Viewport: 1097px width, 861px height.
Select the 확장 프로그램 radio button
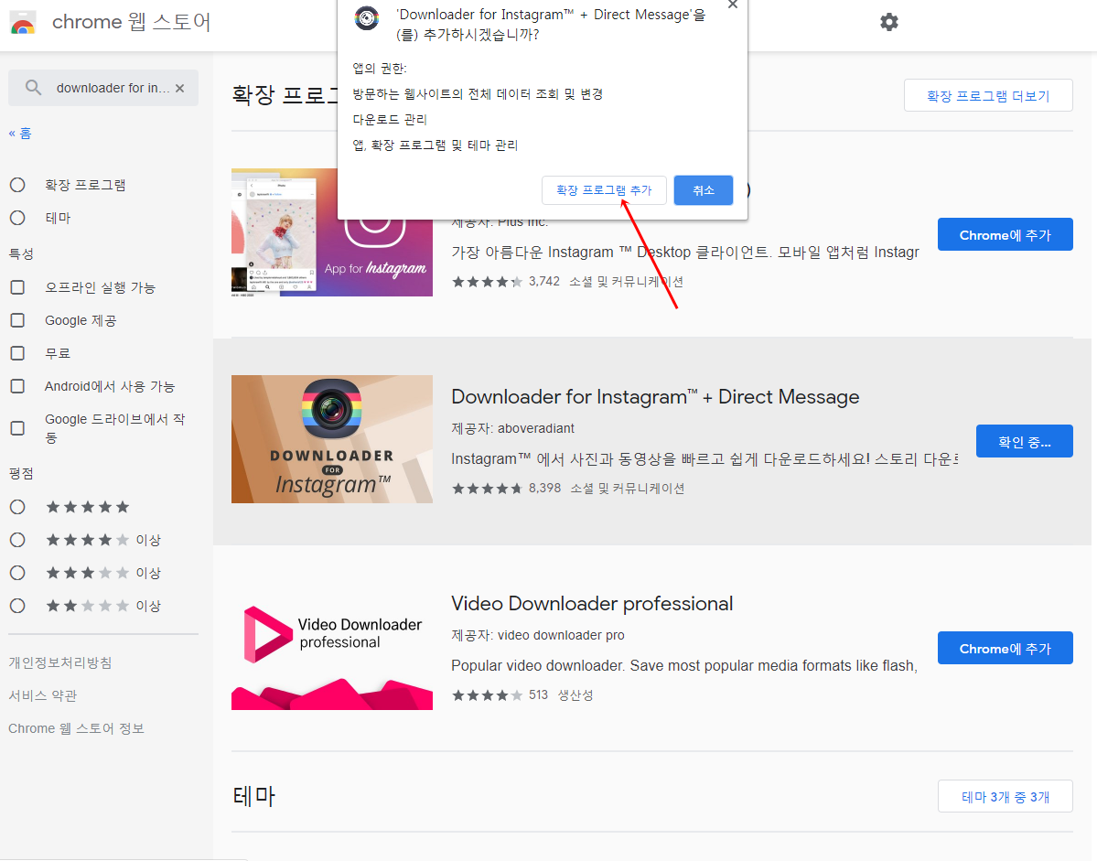tap(17, 185)
